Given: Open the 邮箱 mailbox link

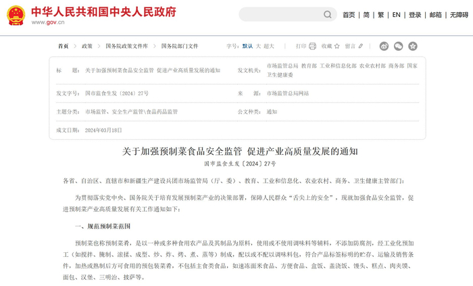Looking at the screenshot, I should (x=435, y=15).
